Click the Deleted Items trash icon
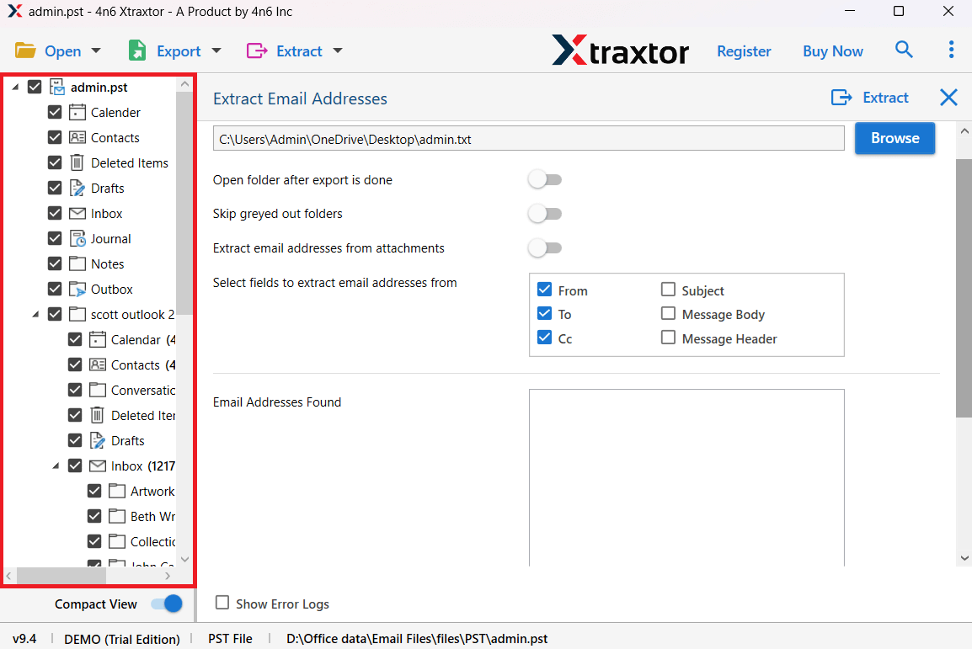Image resolution: width=972 pixels, height=649 pixels. tap(77, 162)
